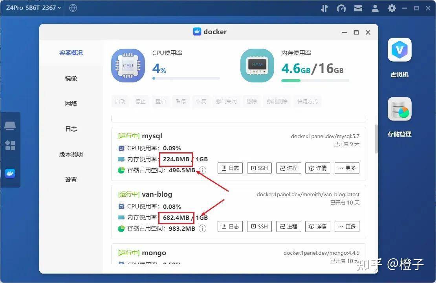Open the speedometer performance icon
Viewport: 436px width, 283px height.
click(x=341, y=8)
